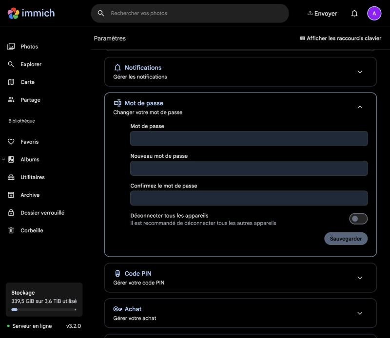Click the Partage people icon
This screenshot has width=390, height=338.
(11, 100)
